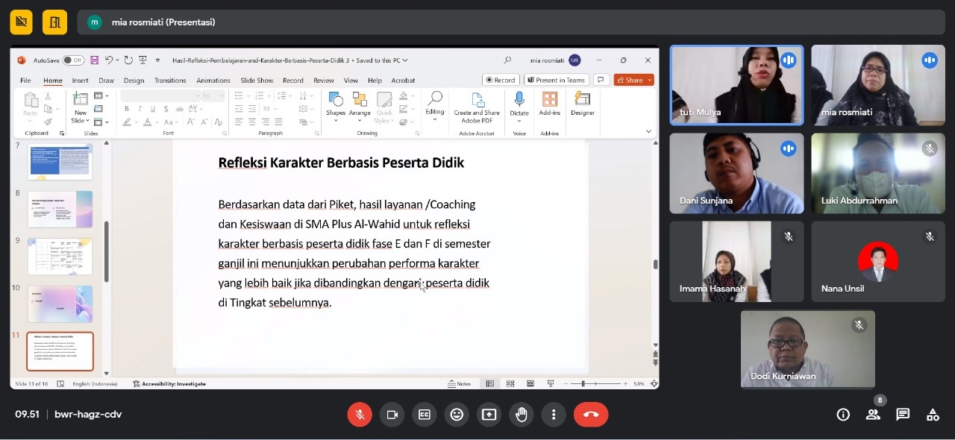
Task: Open the File menu
Action: pos(25,81)
